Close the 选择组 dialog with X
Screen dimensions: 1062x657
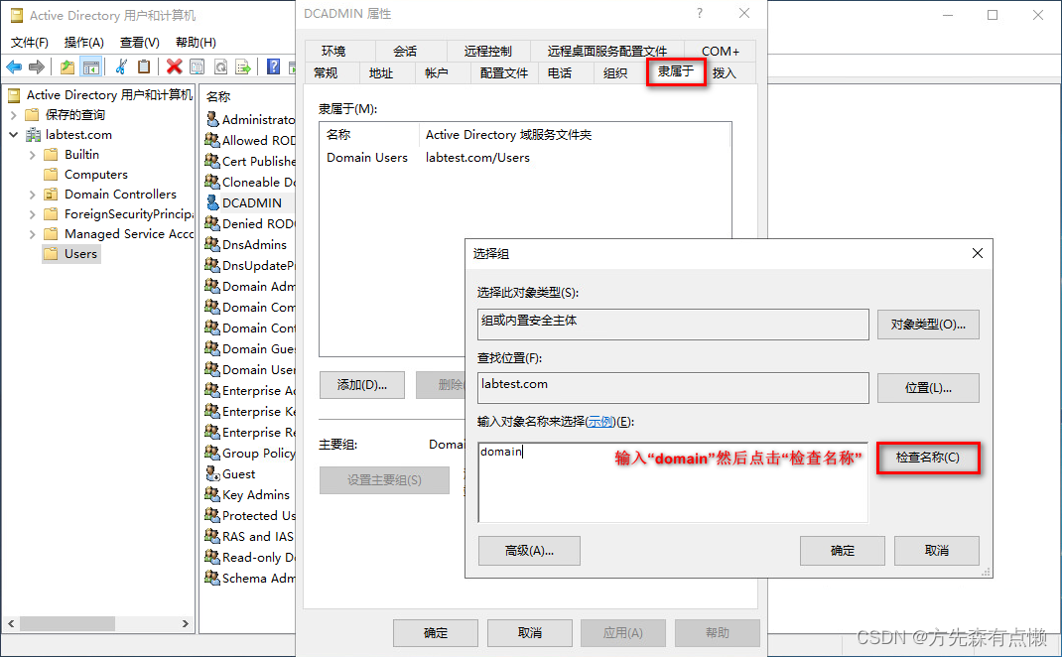(978, 253)
